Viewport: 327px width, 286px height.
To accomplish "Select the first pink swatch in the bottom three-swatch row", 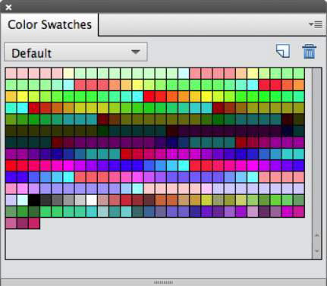I will pos(11,223).
